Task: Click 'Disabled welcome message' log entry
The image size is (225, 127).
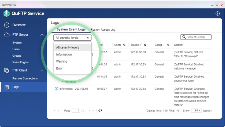Action: coord(189,66)
